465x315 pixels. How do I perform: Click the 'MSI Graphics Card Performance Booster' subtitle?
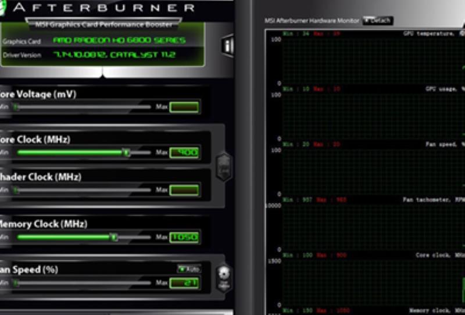pos(103,24)
